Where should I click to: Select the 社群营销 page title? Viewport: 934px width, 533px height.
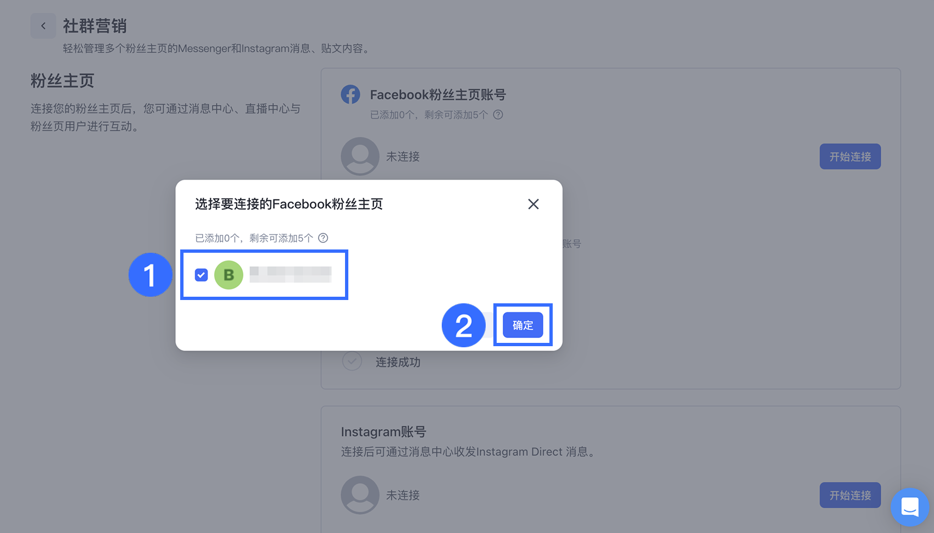click(95, 26)
